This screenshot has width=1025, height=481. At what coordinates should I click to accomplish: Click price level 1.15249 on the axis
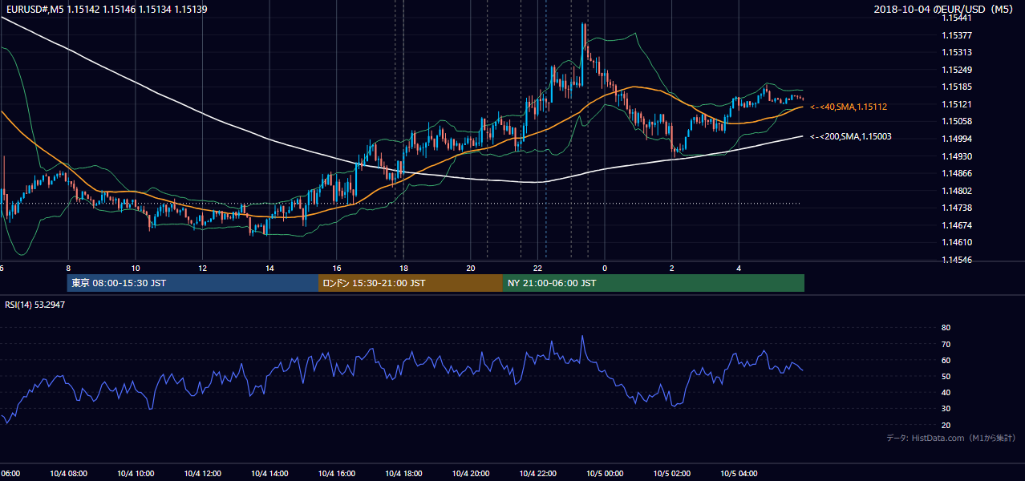coord(956,70)
